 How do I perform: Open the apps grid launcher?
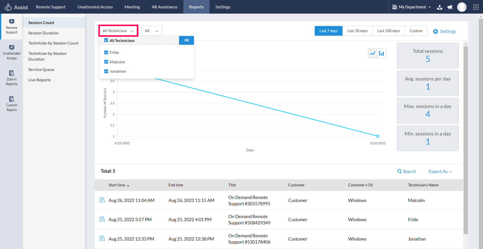[x=476, y=7]
